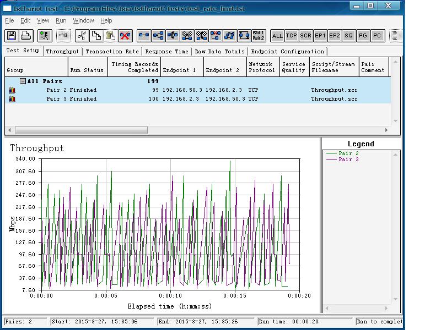Click the Endpoint 1 column header
This screenshot has height=330, width=441.
click(182, 67)
